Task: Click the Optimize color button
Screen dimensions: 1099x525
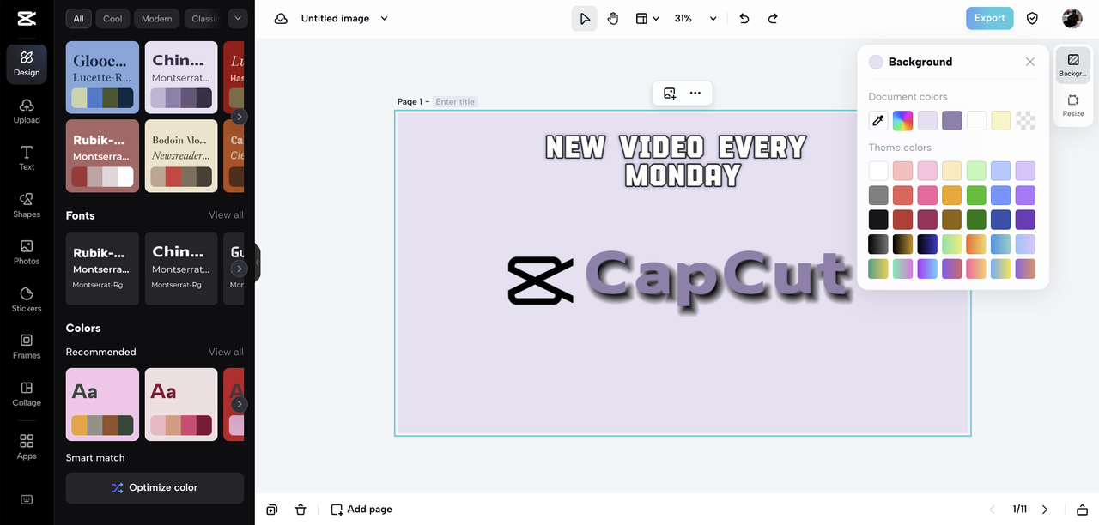Action: pyautogui.click(x=155, y=487)
